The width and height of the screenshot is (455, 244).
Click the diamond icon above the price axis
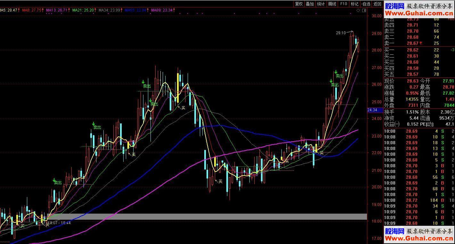tap(358, 11)
